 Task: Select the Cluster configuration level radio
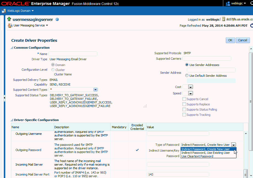tap(53, 70)
